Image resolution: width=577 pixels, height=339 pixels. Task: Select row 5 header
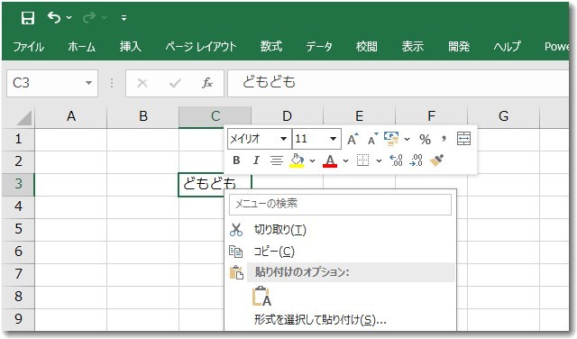[18, 229]
